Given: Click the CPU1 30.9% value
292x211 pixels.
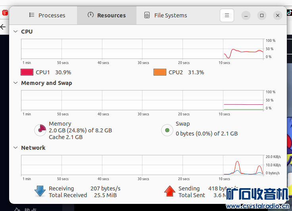Looking at the screenshot, I should point(63,72).
